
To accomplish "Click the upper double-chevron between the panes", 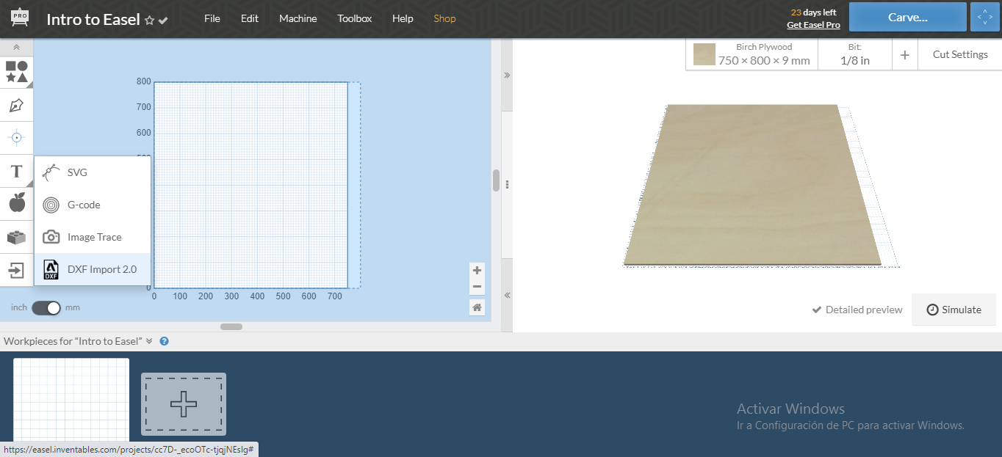I will 507,75.
